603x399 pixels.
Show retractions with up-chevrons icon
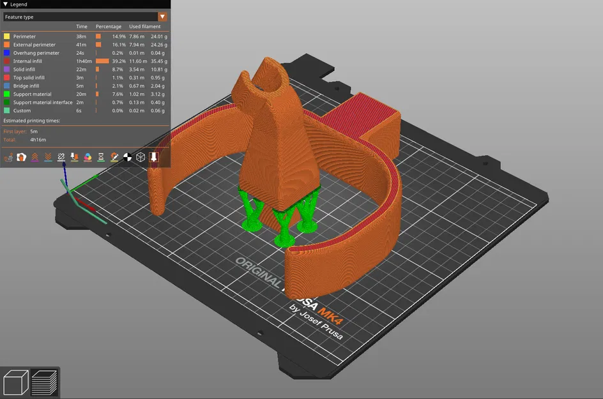click(34, 157)
